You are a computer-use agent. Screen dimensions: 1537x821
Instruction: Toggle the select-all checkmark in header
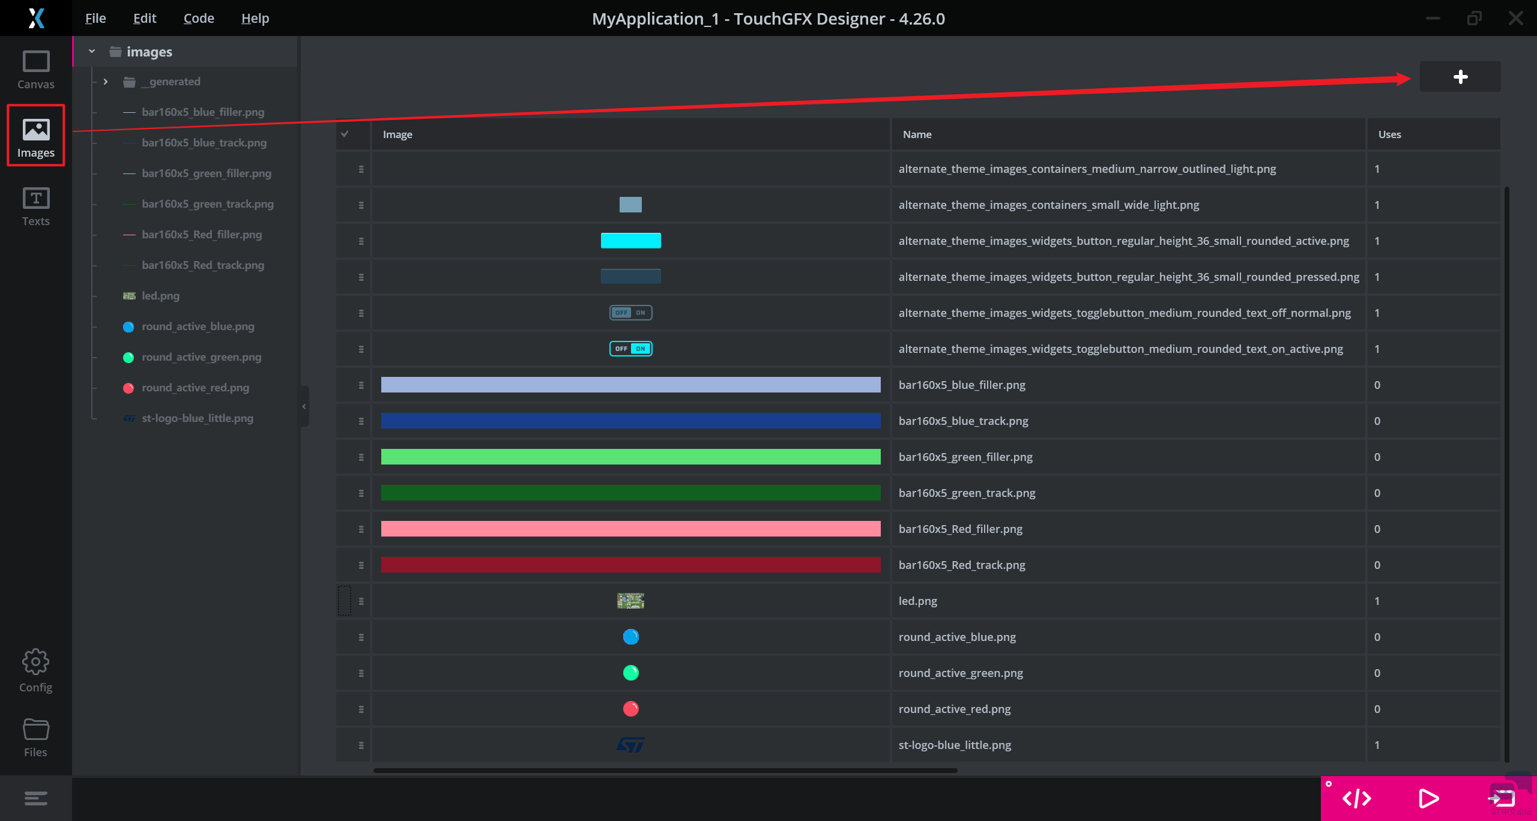[x=345, y=134]
